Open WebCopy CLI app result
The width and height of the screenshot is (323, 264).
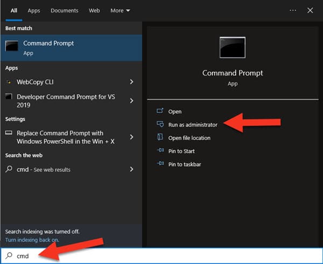[x=71, y=82]
